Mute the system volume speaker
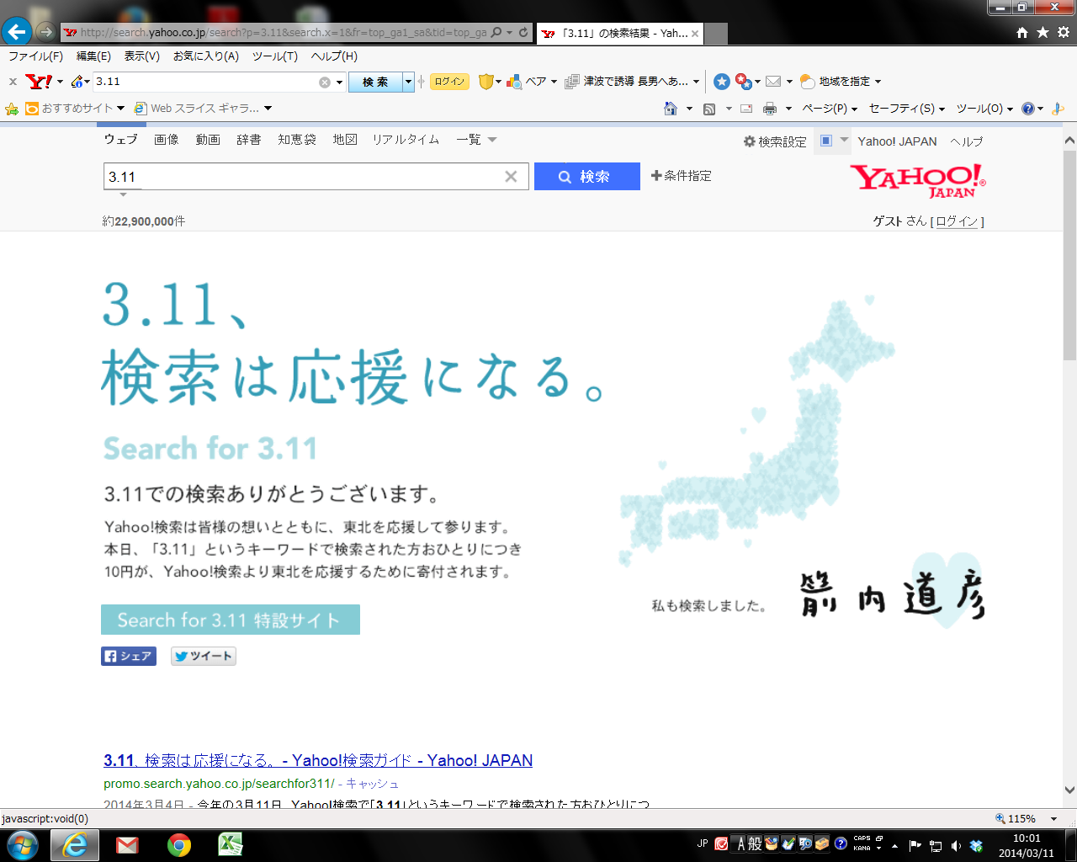This screenshot has width=1077, height=862. click(956, 846)
